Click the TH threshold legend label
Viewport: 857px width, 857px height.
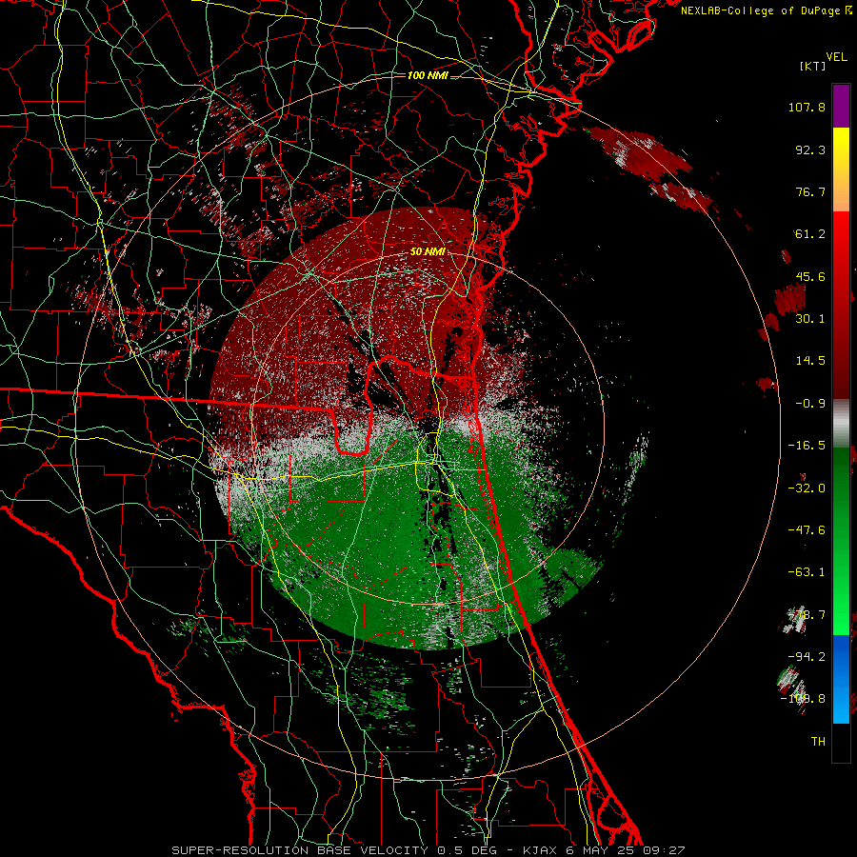tap(818, 742)
